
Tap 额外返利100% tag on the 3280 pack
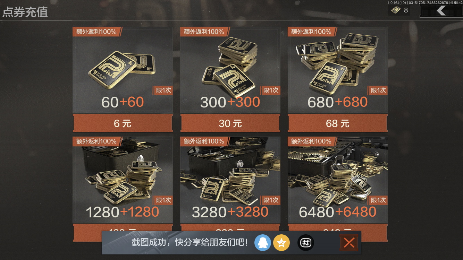(x=205, y=141)
